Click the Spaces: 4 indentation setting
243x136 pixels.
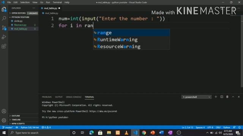click(x=200, y=128)
